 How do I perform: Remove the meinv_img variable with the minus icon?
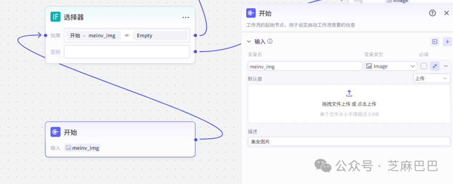click(446, 66)
